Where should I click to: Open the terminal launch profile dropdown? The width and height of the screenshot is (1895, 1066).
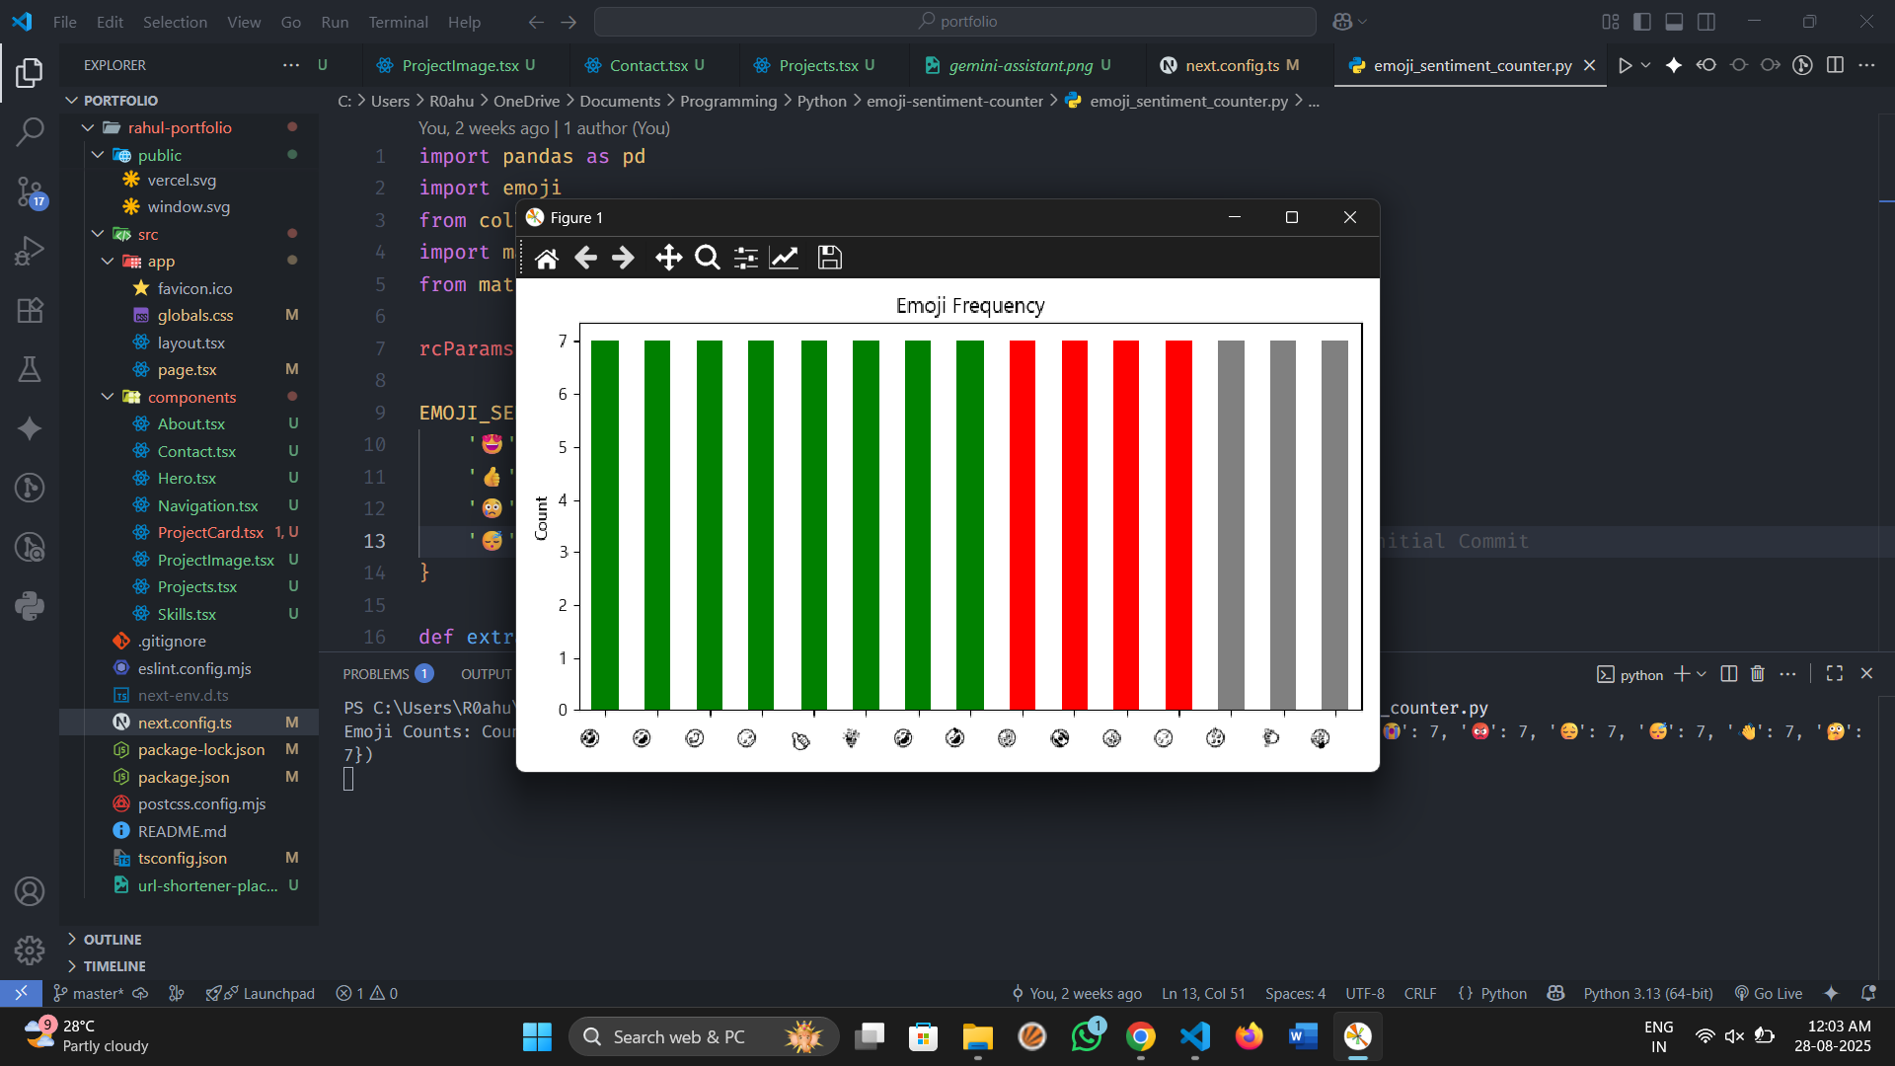[1700, 674]
